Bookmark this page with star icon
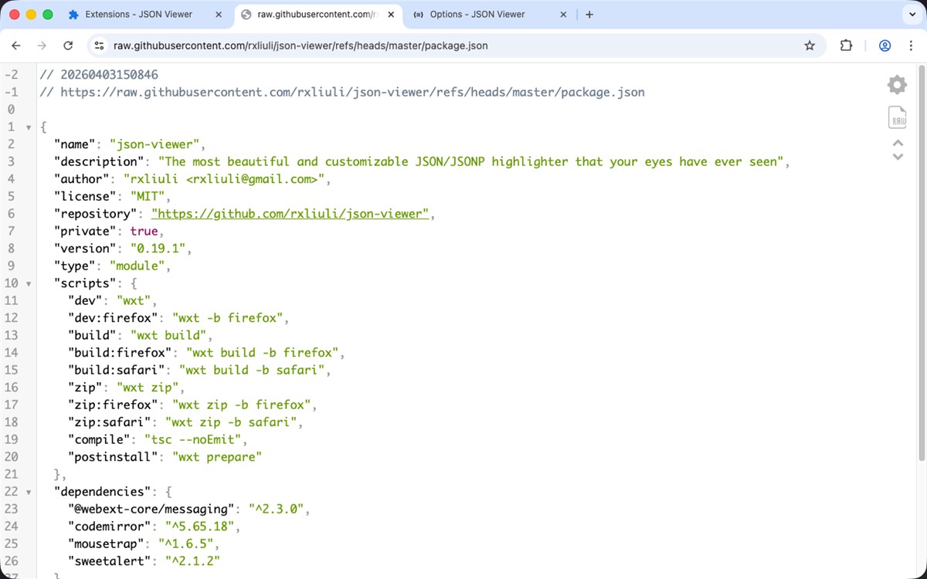The image size is (927, 579). pyautogui.click(x=810, y=46)
